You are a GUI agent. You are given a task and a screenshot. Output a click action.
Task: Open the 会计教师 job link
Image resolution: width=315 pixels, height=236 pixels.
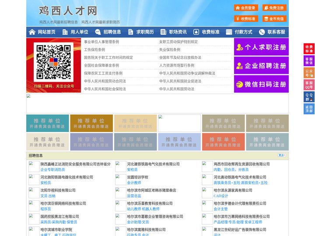click(x=134, y=183)
